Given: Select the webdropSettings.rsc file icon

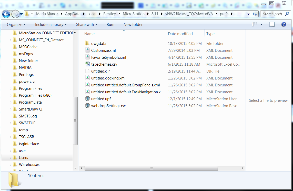Looking at the screenshot, I should click(x=87, y=106).
